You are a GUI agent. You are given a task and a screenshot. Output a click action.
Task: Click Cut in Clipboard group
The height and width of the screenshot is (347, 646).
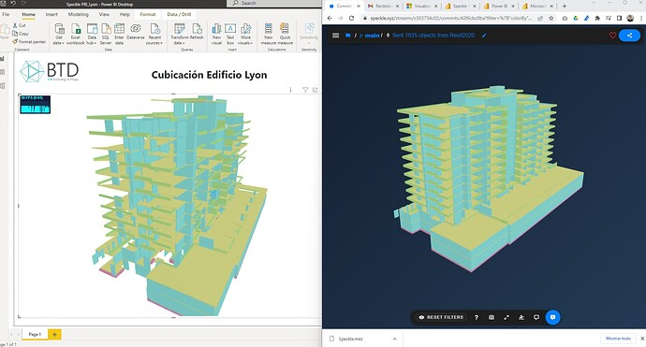click(x=20, y=25)
